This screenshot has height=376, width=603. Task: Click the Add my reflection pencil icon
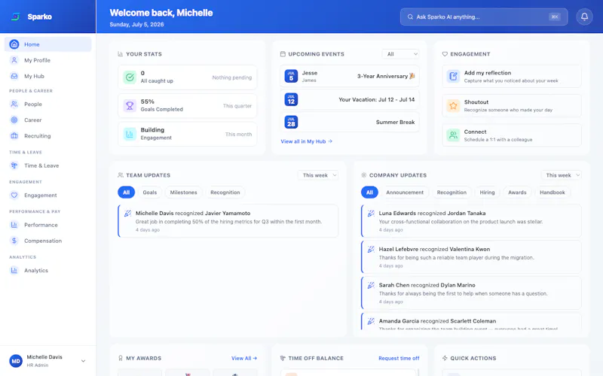[x=454, y=77]
